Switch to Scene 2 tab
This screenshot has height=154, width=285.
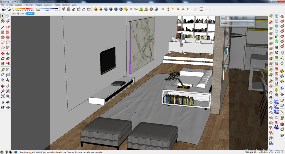tap(22, 14)
